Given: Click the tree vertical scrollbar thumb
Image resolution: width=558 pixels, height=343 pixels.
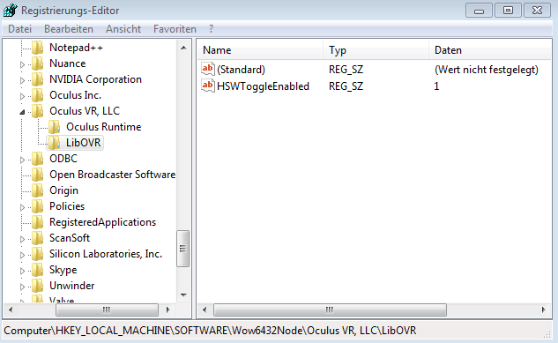Looking at the screenshot, I should 183,249.
